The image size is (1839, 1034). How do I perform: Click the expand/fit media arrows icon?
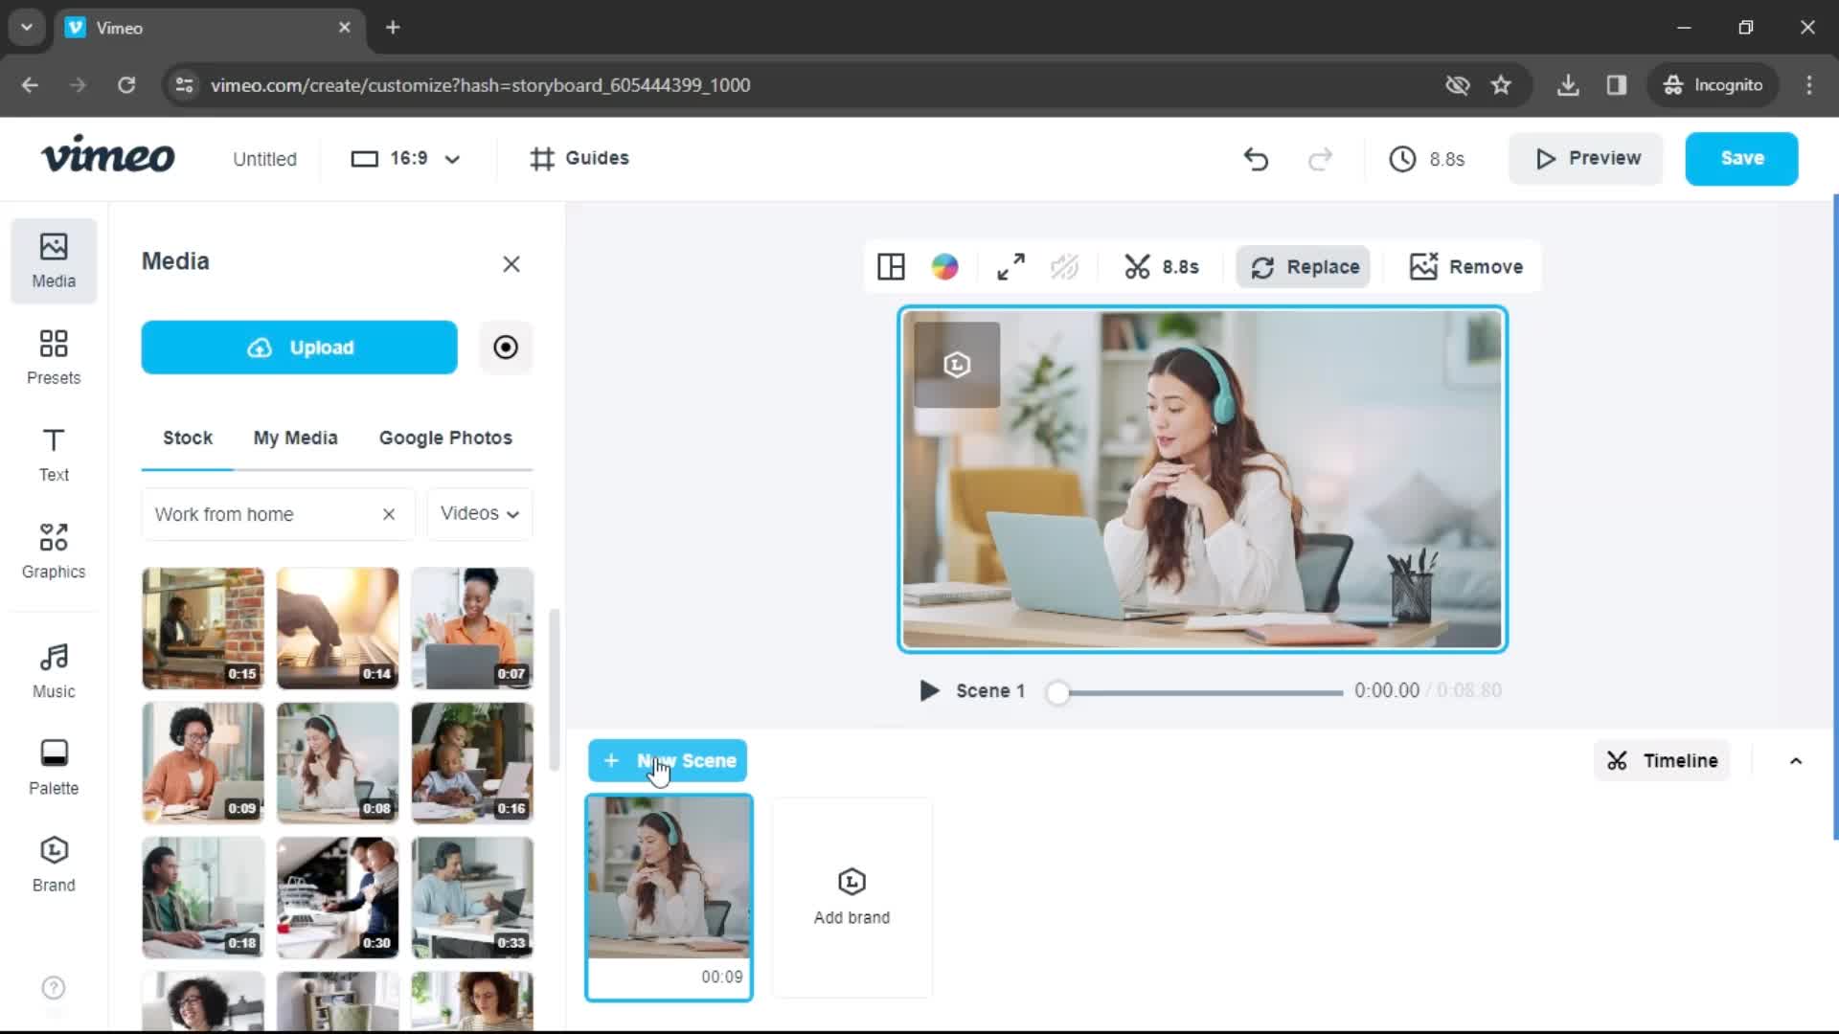point(1010,266)
